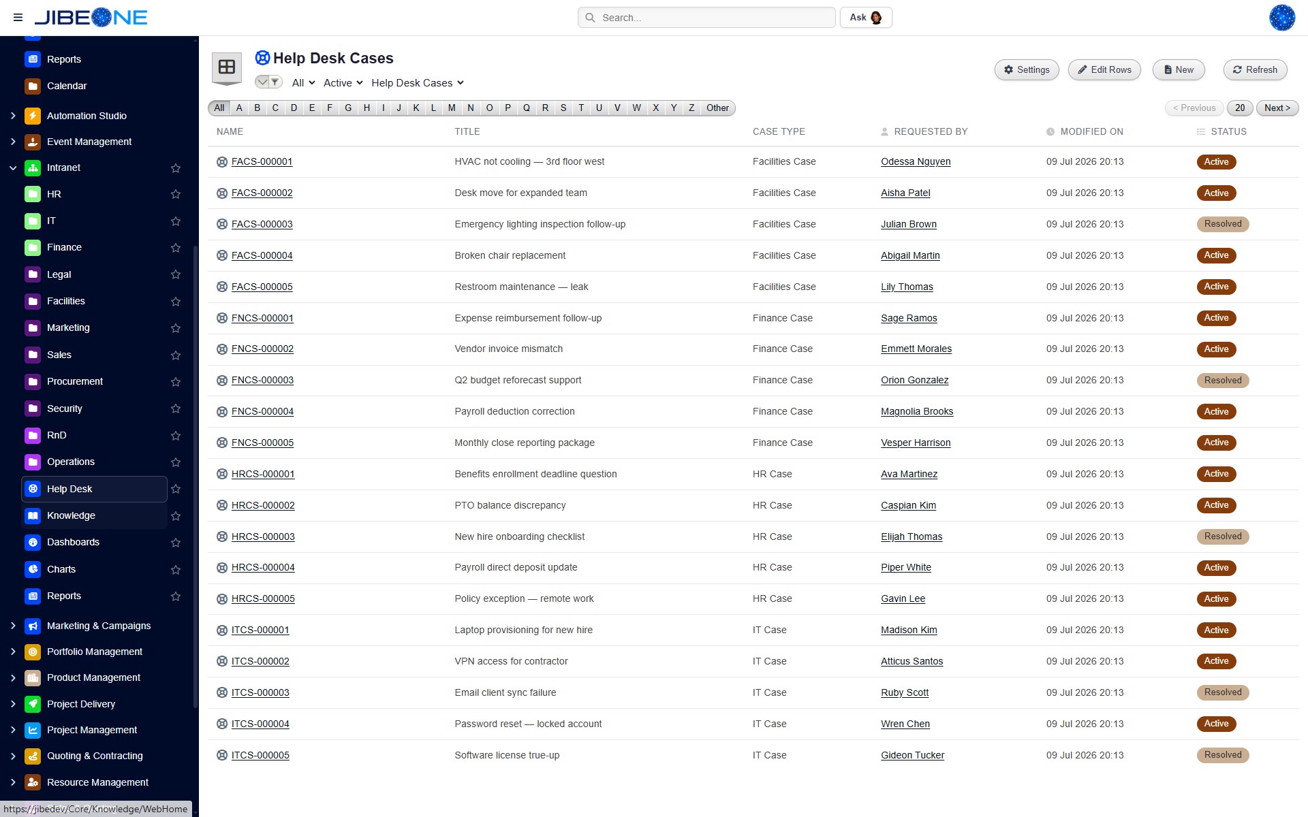
Task: Click the Ask assistant button
Action: [x=866, y=18]
